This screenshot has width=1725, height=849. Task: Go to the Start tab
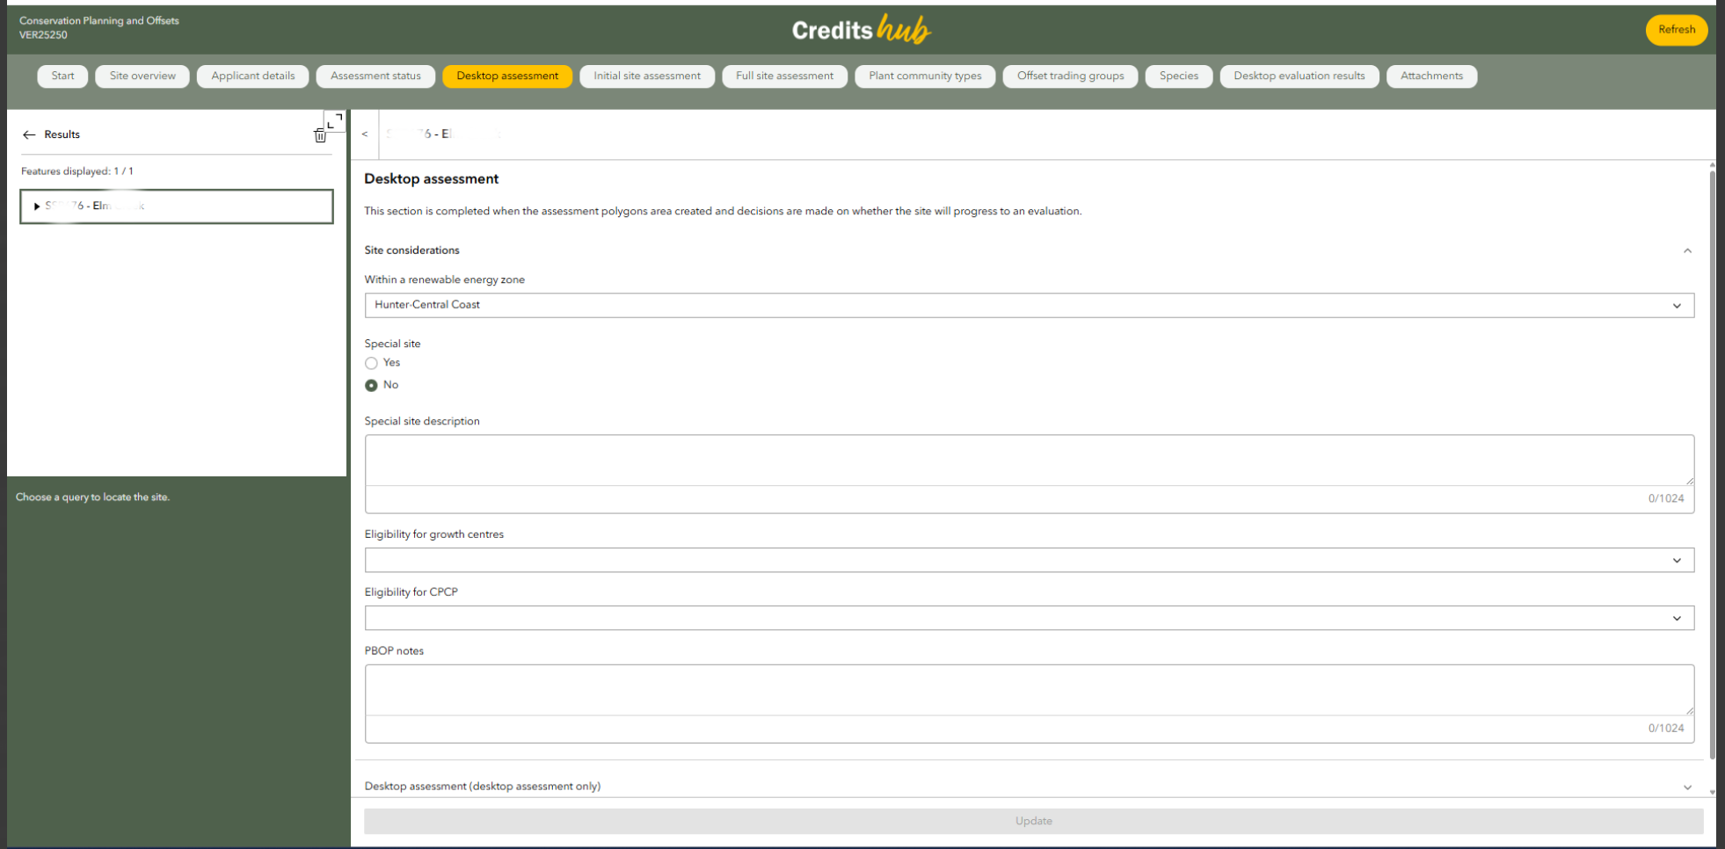pyautogui.click(x=62, y=76)
